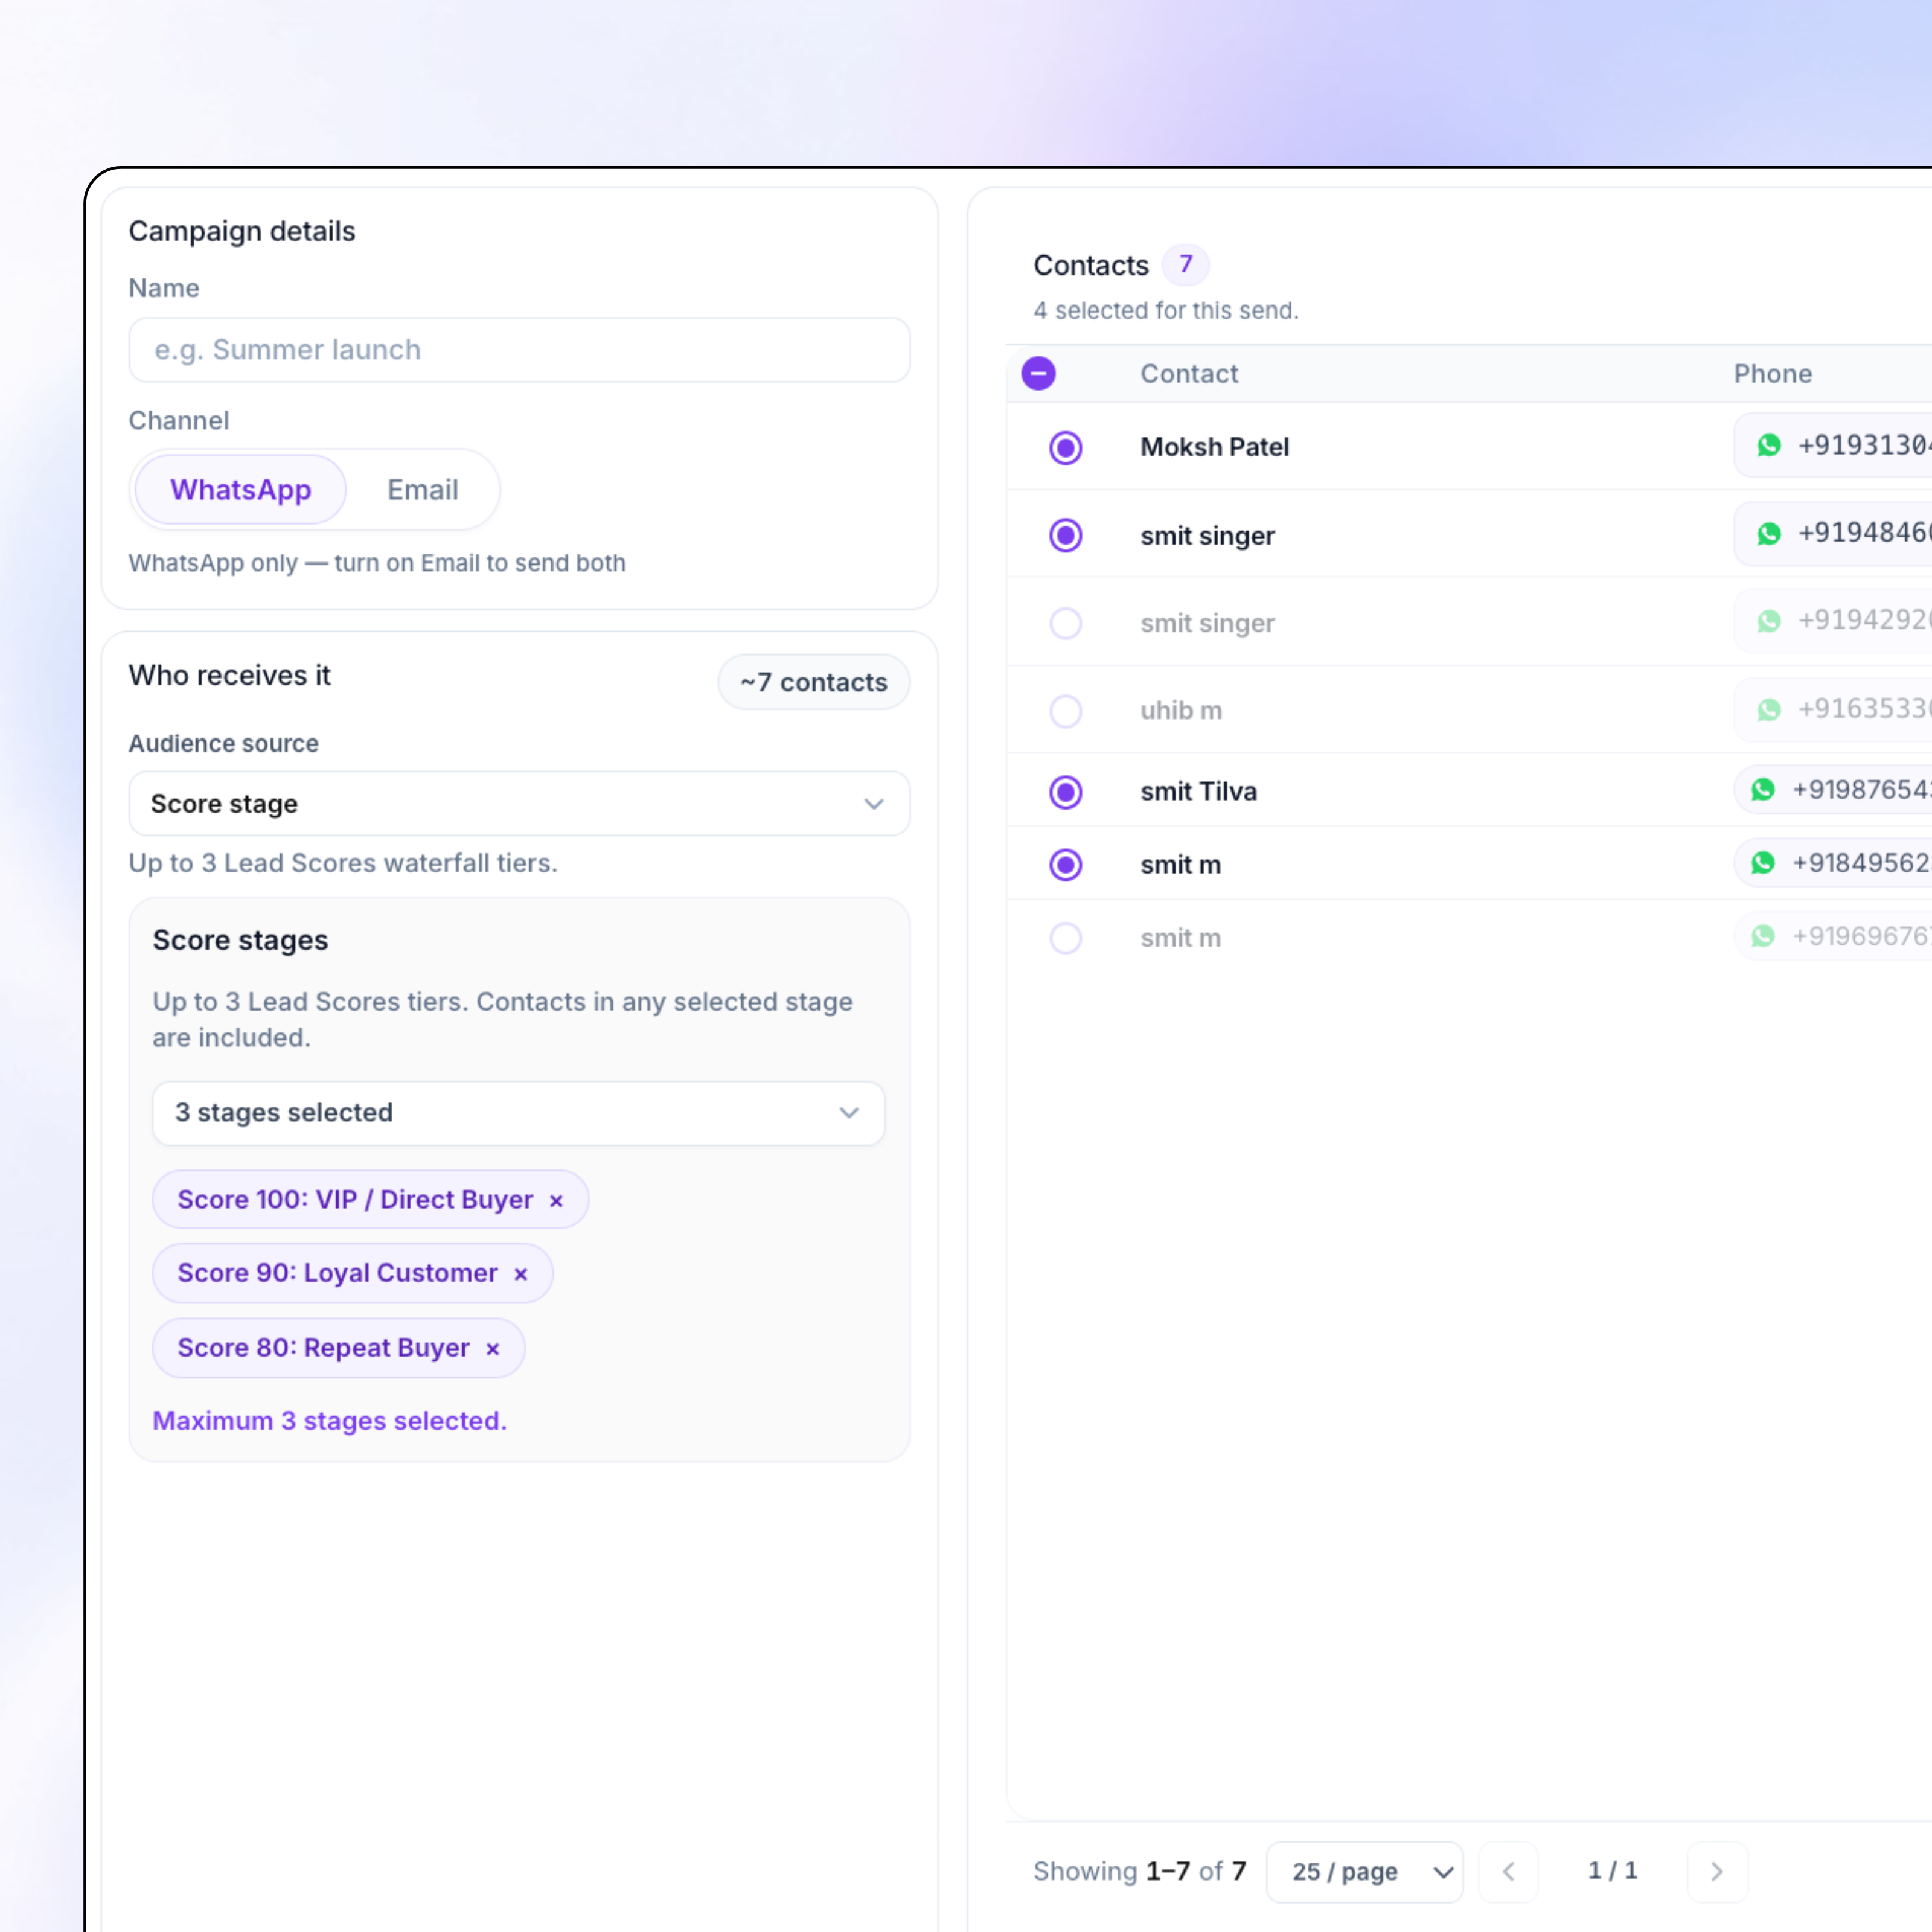The image size is (1932, 1932).
Task: Expand the 3 stages selected dropdown
Action: click(x=519, y=1113)
